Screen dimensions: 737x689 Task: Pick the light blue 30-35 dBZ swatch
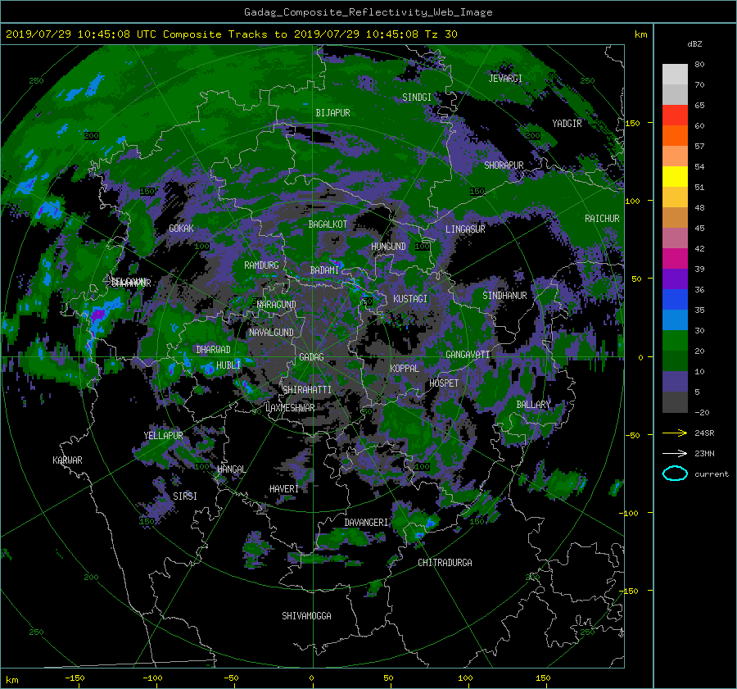pos(675,320)
